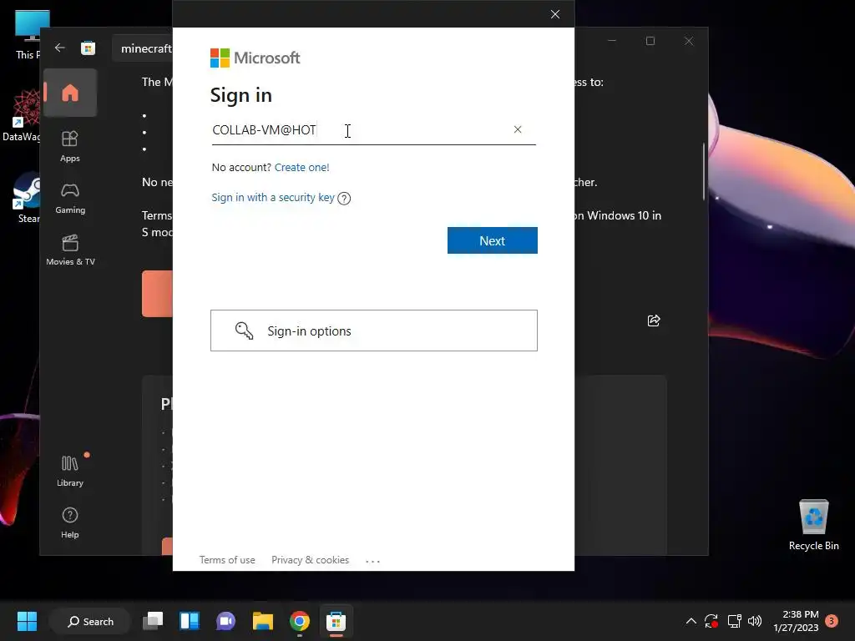Open Chat app on taskbar
Viewport: 855px width, 641px height.
pyautogui.click(x=225, y=621)
